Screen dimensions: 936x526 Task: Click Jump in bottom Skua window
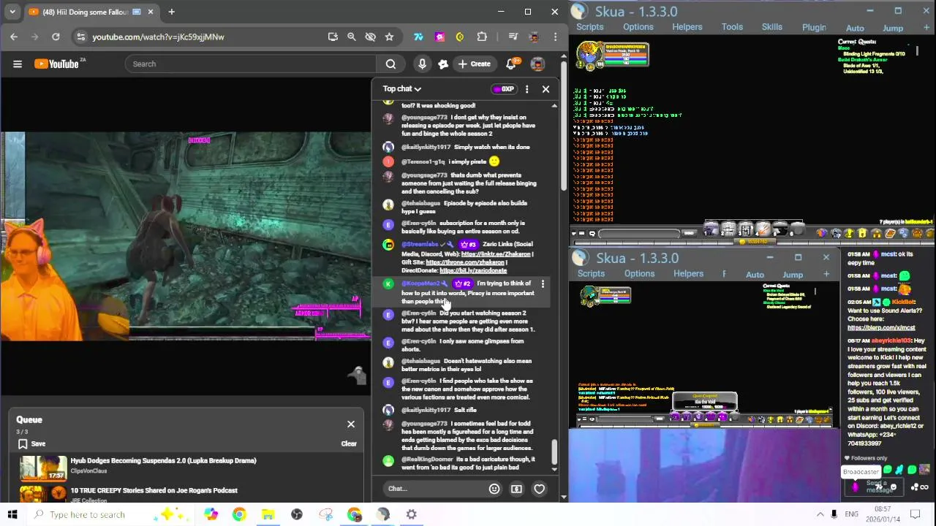[x=793, y=275]
